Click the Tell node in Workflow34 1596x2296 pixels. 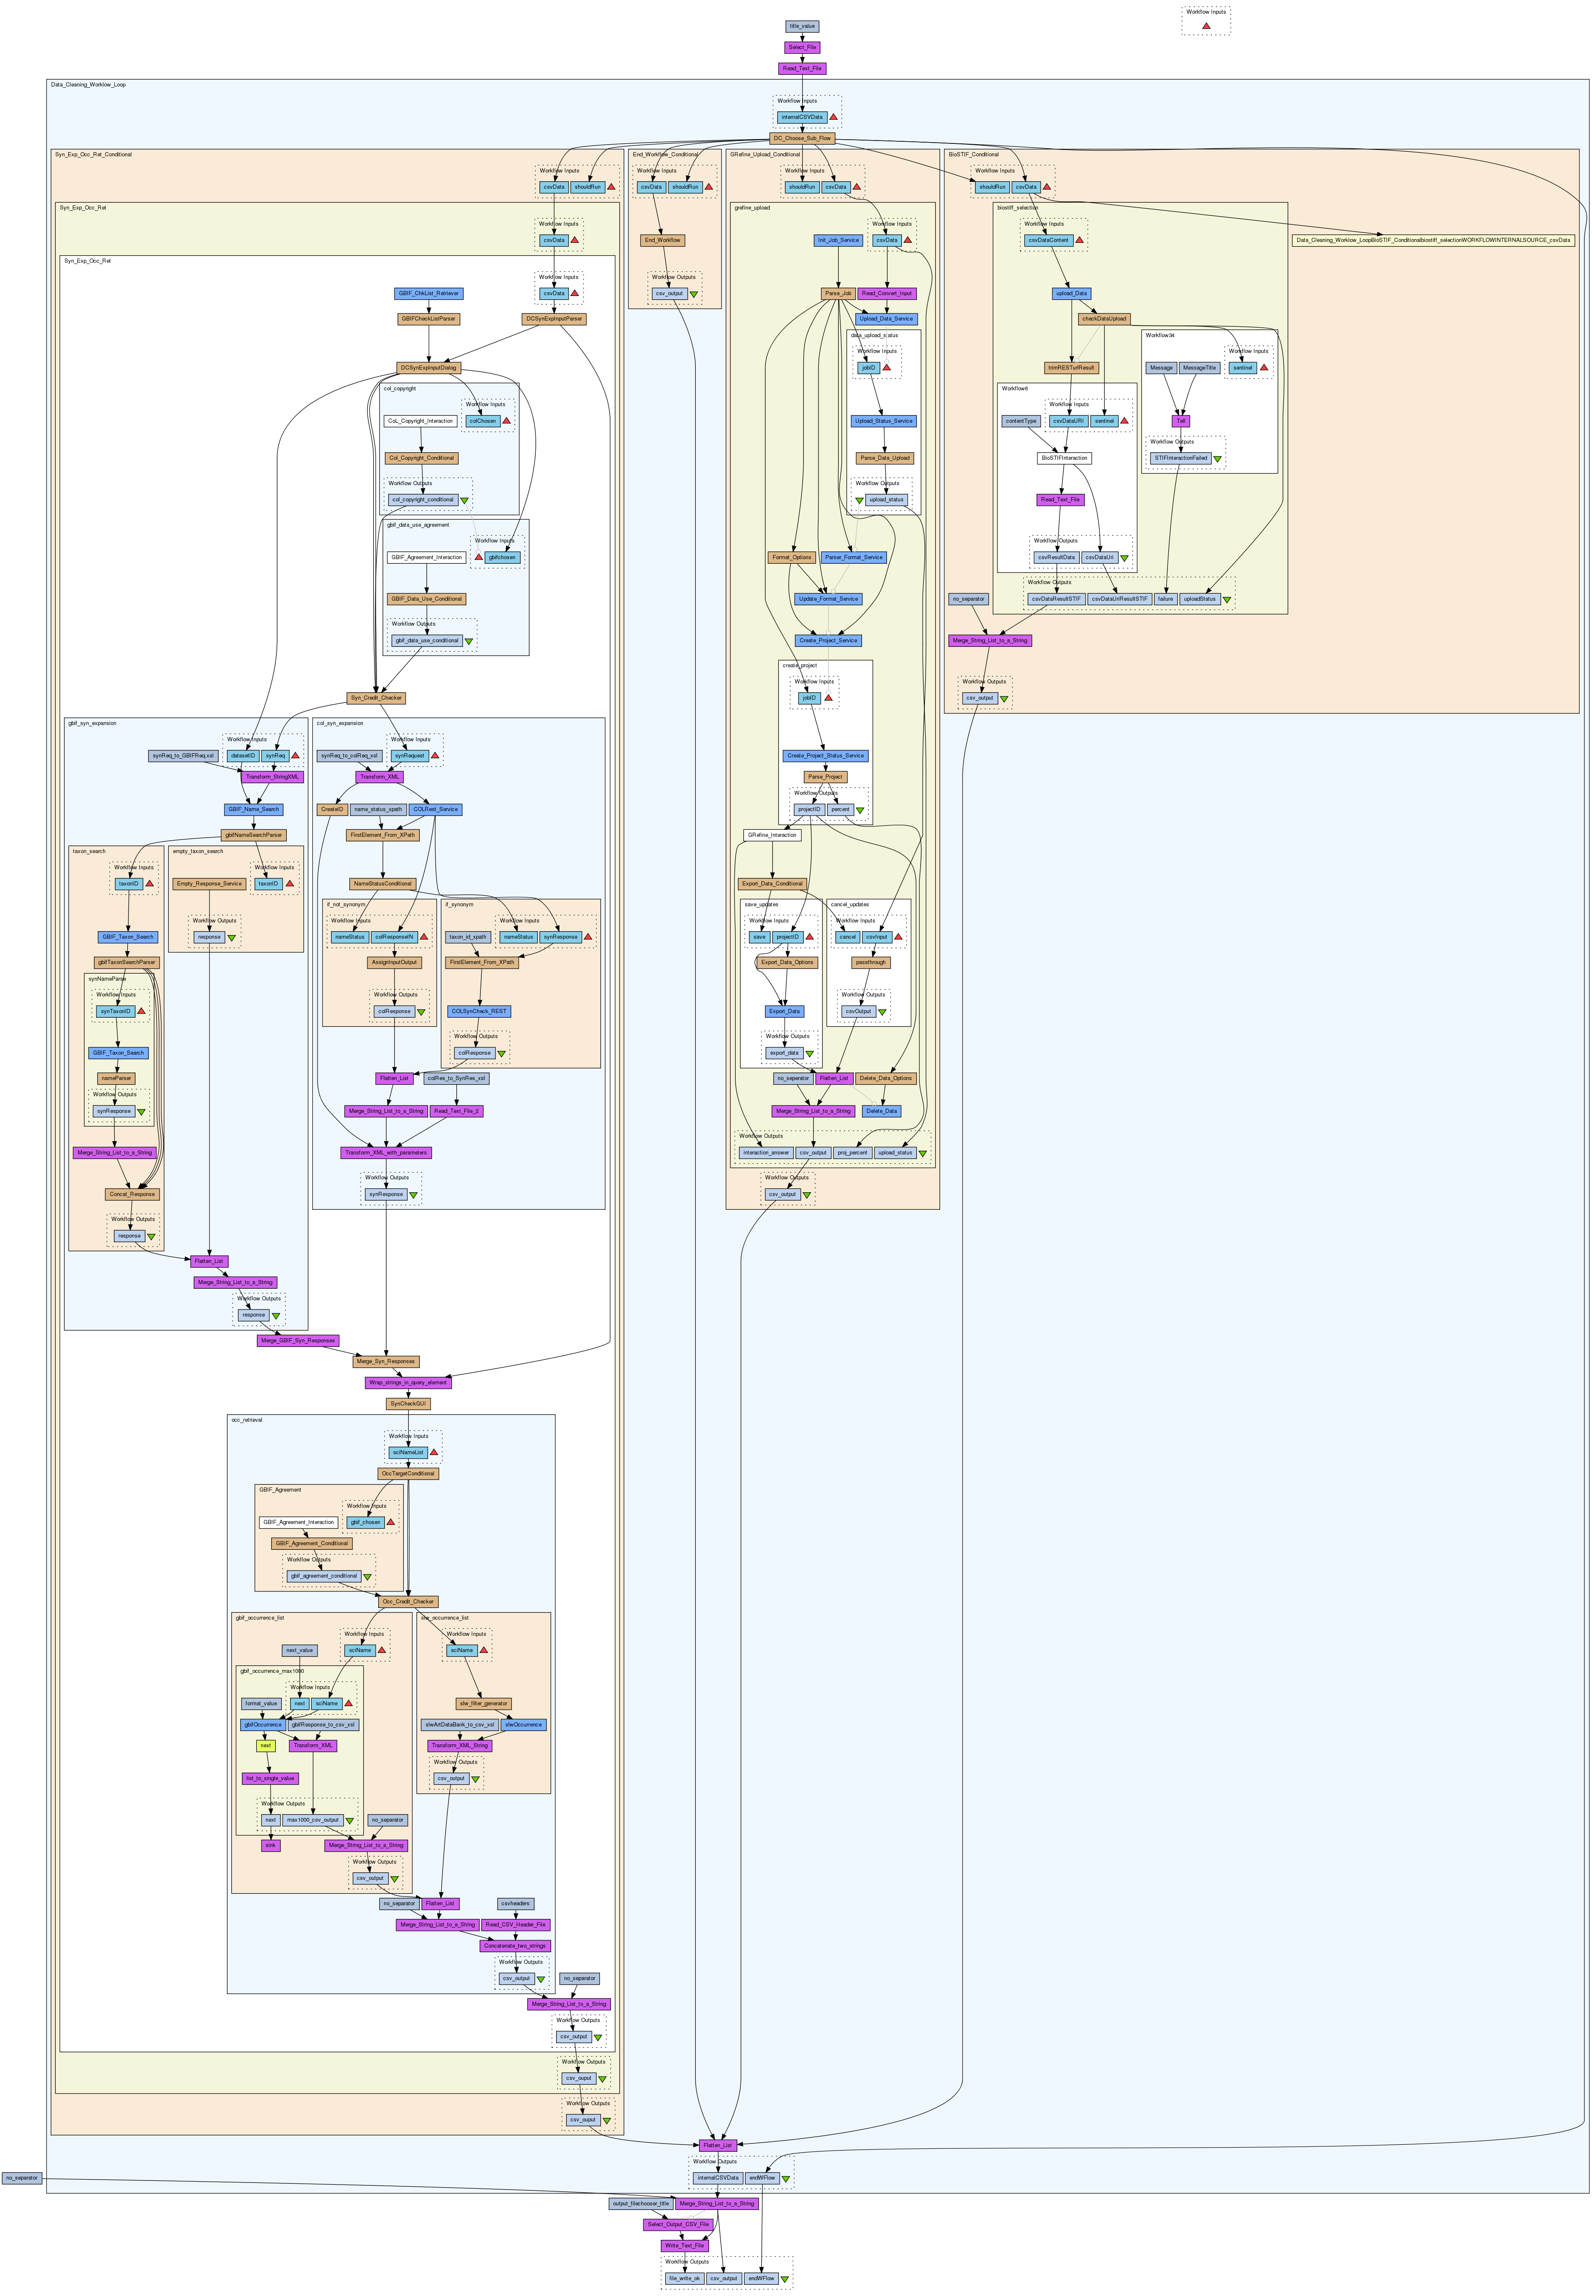[x=1181, y=421]
